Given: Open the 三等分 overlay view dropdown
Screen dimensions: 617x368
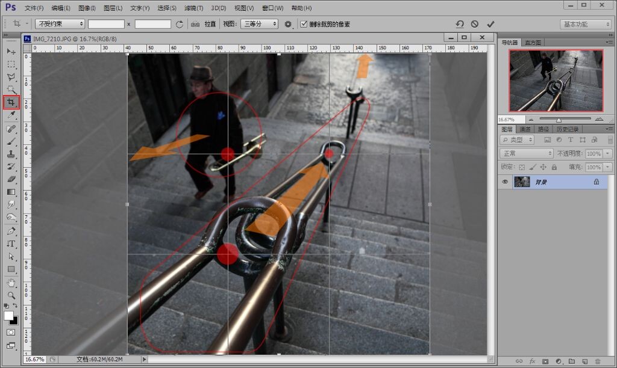Looking at the screenshot, I should click(x=259, y=24).
